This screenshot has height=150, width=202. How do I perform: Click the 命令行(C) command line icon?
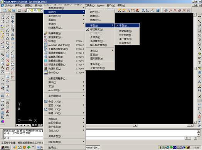click(x=46, y=72)
